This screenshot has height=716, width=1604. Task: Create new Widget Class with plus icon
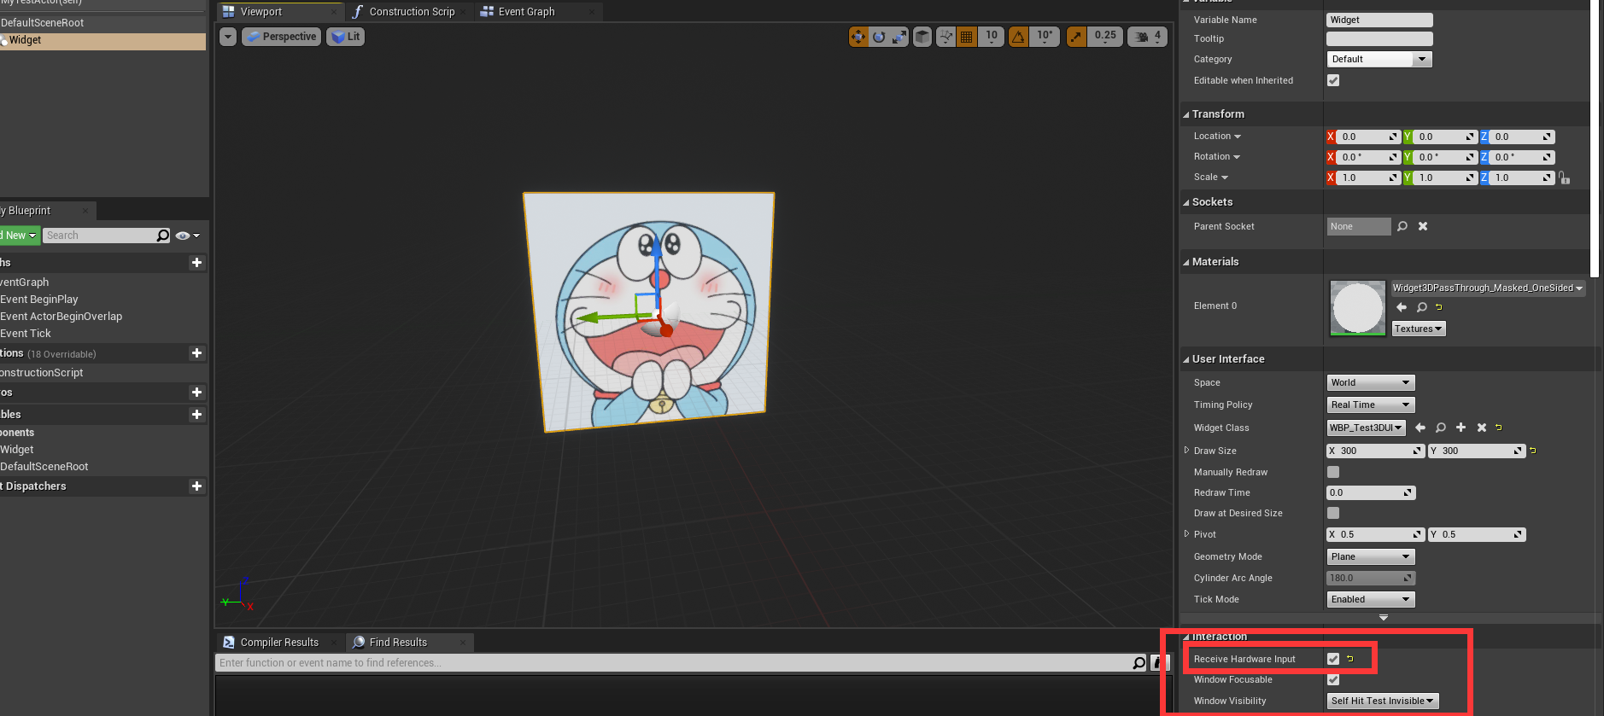(1461, 428)
